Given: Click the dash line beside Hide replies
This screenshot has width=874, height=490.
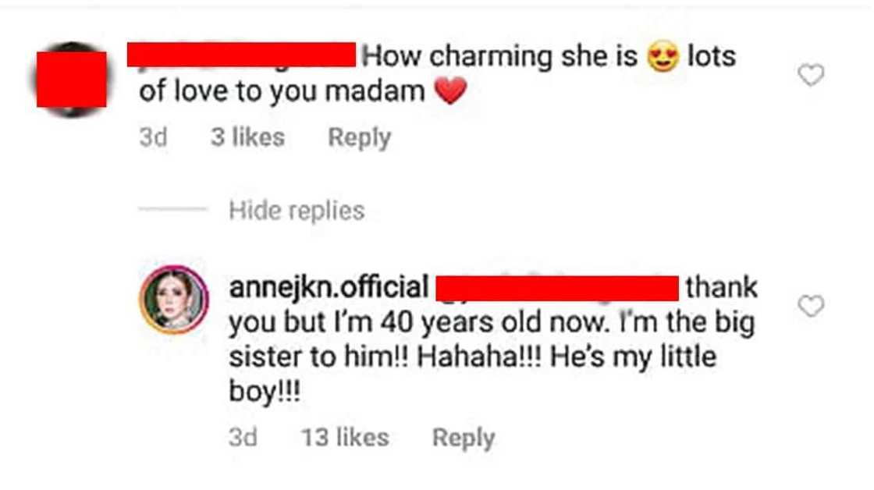Looking at the screenshot, I should pos(172,211).
